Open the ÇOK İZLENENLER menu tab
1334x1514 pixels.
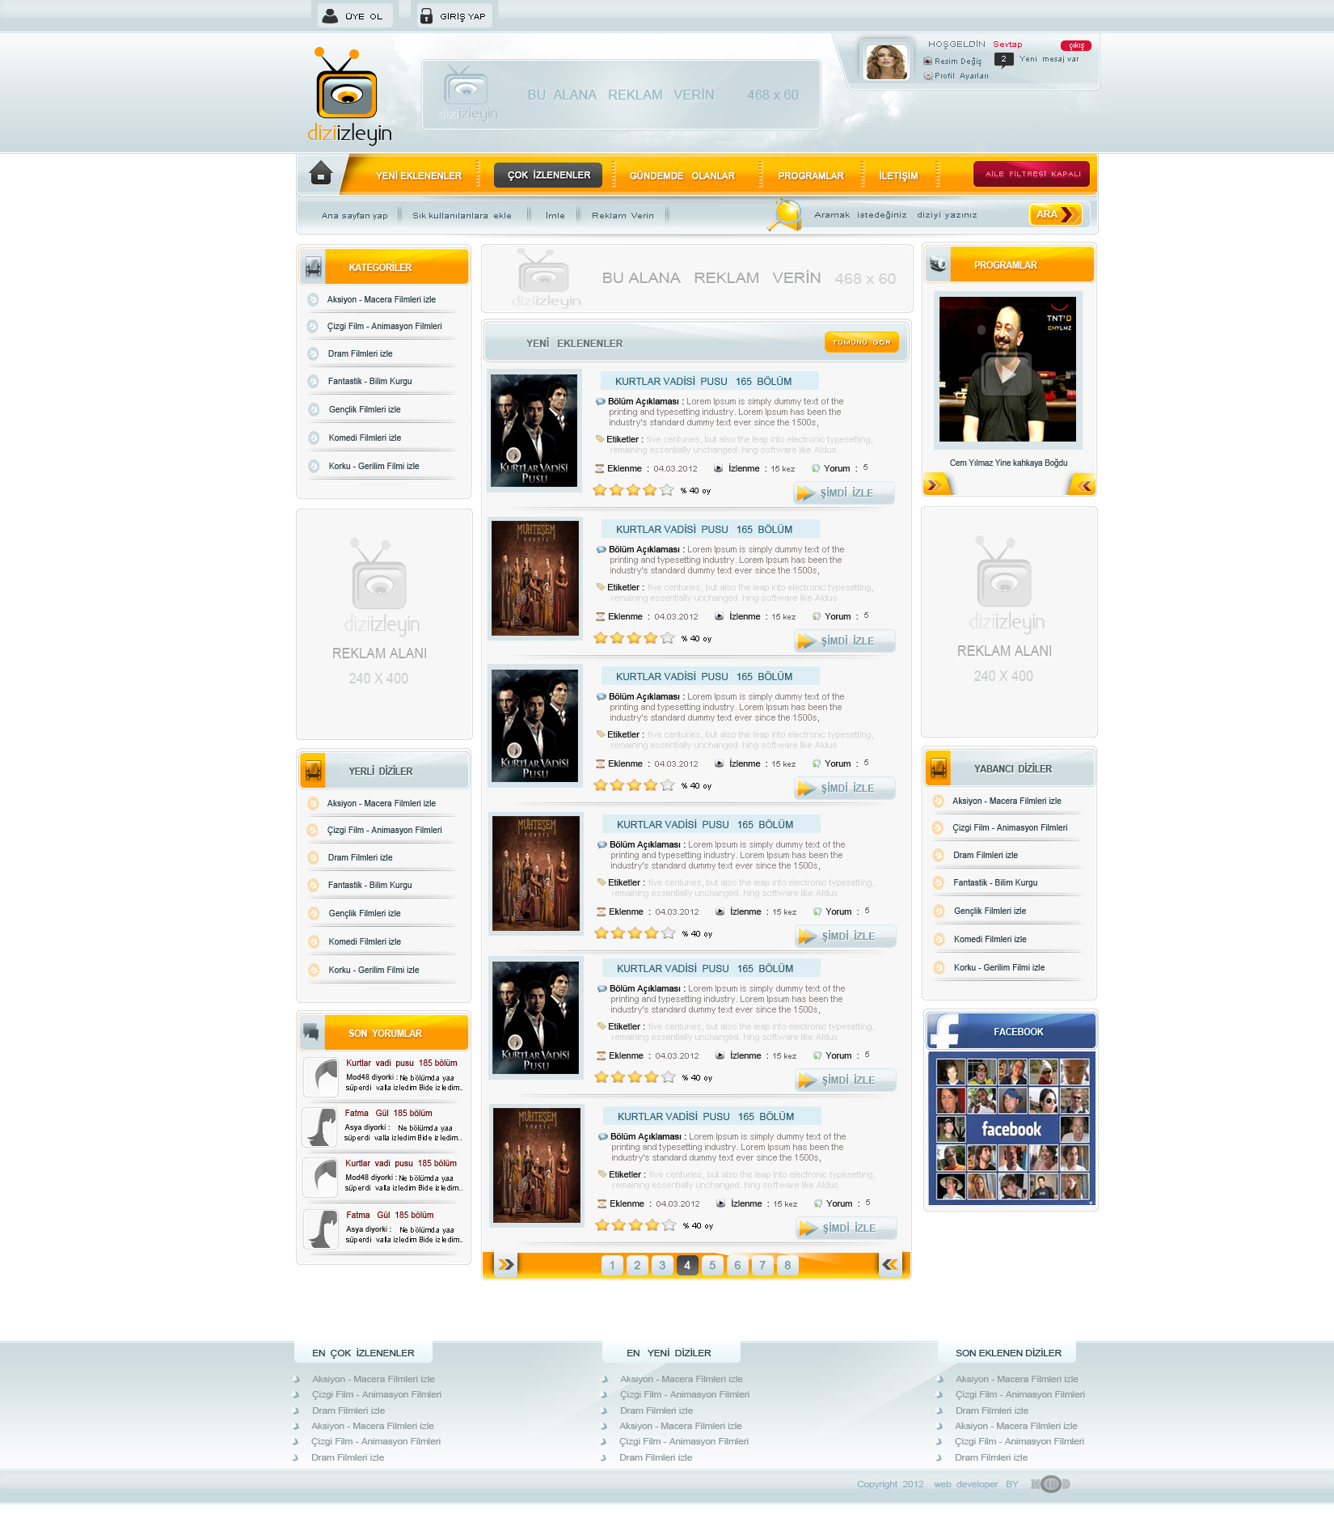[x=548, y=175]
